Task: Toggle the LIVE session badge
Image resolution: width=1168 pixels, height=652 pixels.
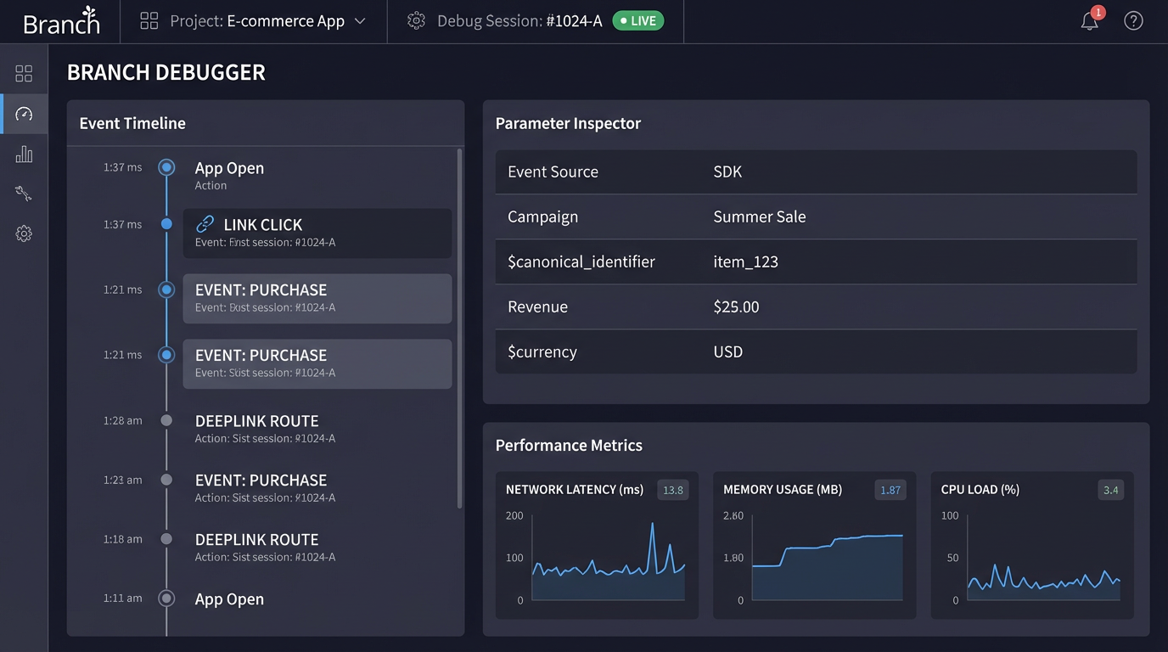Action: 637,21
